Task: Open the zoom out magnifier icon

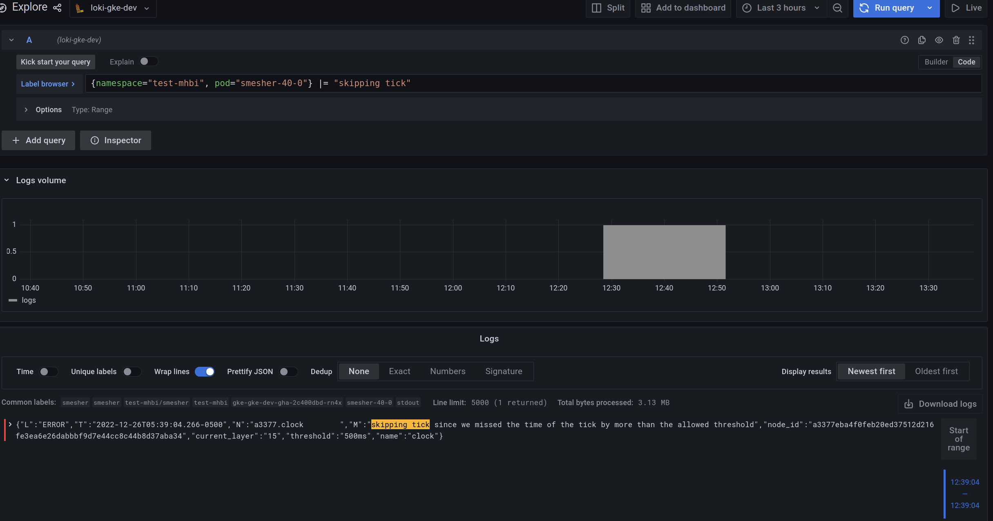Action: pyautogui.click(x=837, y=8)
